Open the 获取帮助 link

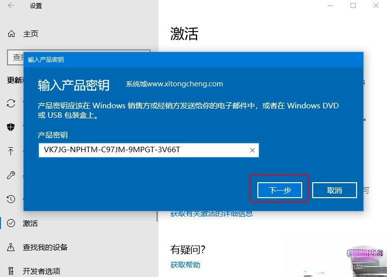pos(185,265)
